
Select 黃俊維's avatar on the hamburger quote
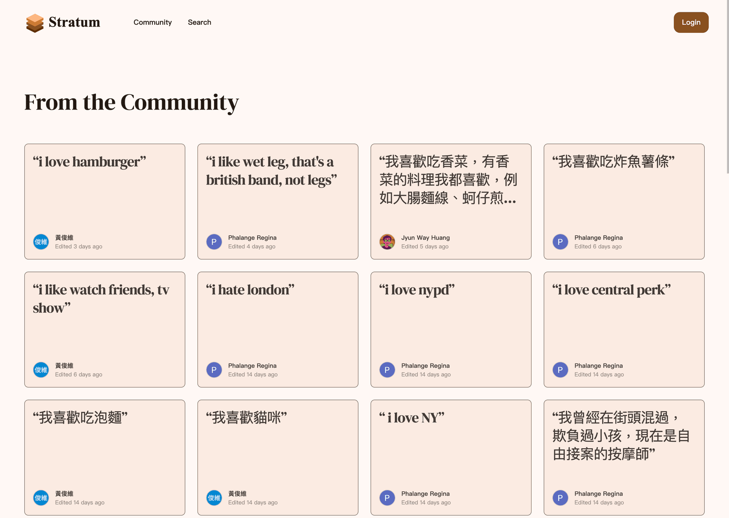[x=41, y=242]
